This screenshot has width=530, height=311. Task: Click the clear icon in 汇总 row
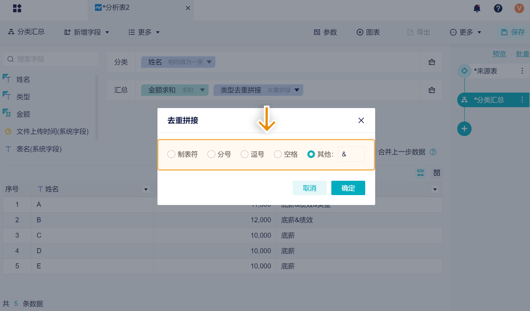(x=432, y=90)
